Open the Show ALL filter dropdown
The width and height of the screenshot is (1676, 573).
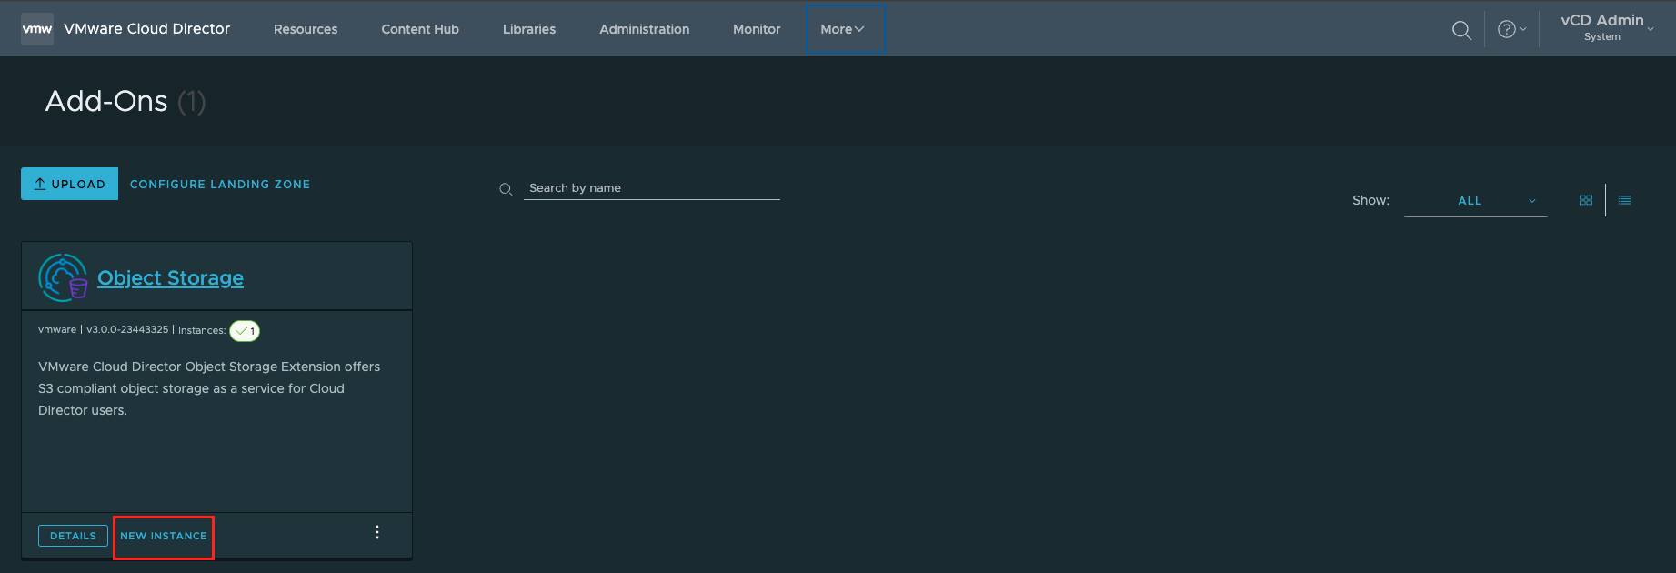click(x=1475, y=201)
